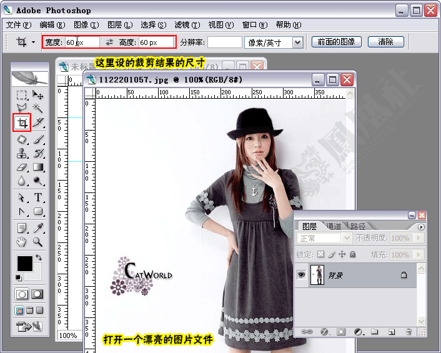Open 编辑 menu

coord(52,25)
